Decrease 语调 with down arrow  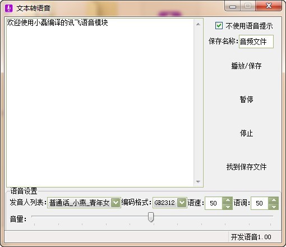[x=274, y=207]
